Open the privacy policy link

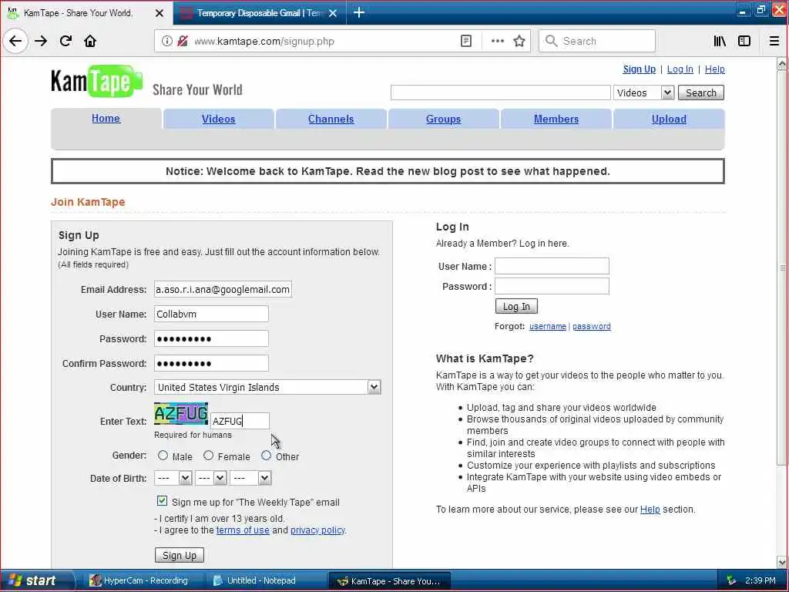click(x=317, y=530)
